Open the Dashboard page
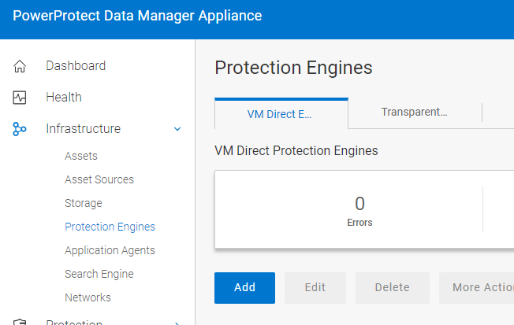Image resolution: width=514 pixels, height=325 pixels. click(x=76, y=66)
